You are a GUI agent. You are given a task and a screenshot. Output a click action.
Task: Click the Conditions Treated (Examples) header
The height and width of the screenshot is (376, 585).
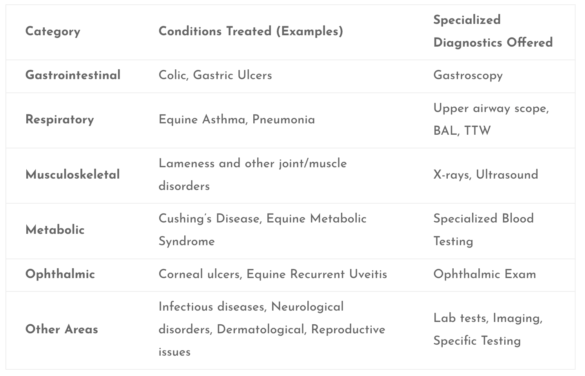[251, 31]
